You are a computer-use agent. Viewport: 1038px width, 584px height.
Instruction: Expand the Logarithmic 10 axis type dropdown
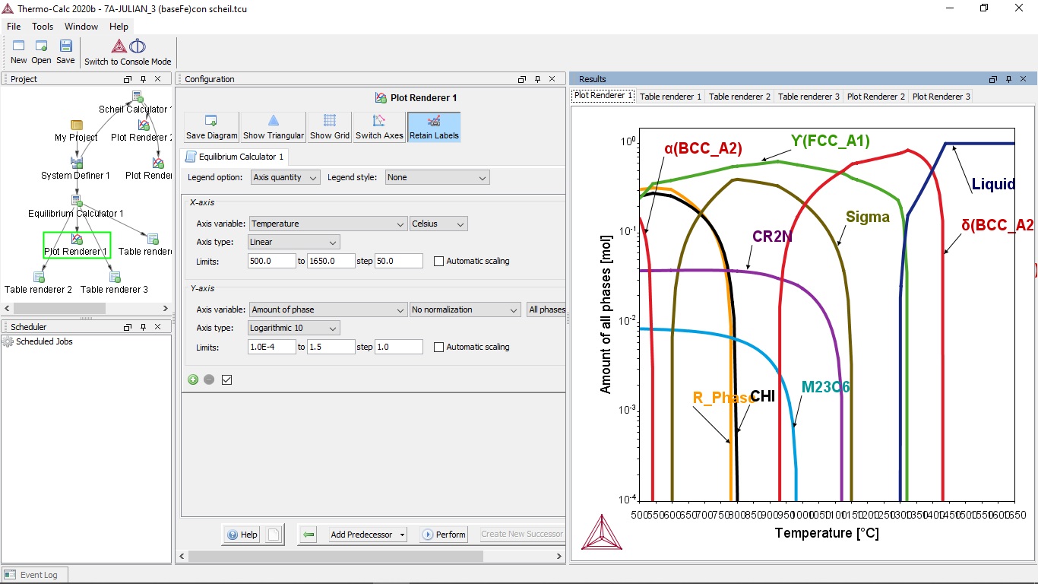(294, 328)
